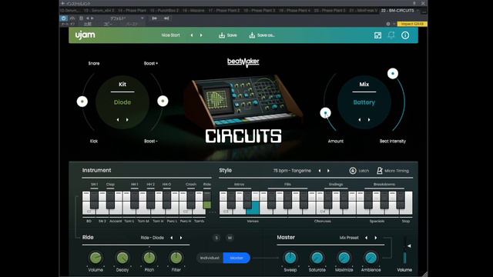This screenshot has width=493, height=277.
Task: Open the window resize/view size icon in header
Action: (x=377, y=35)
